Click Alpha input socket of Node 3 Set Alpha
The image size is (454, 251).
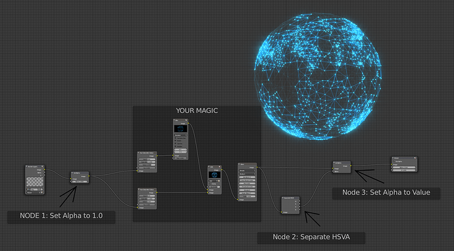click(333, 171)
